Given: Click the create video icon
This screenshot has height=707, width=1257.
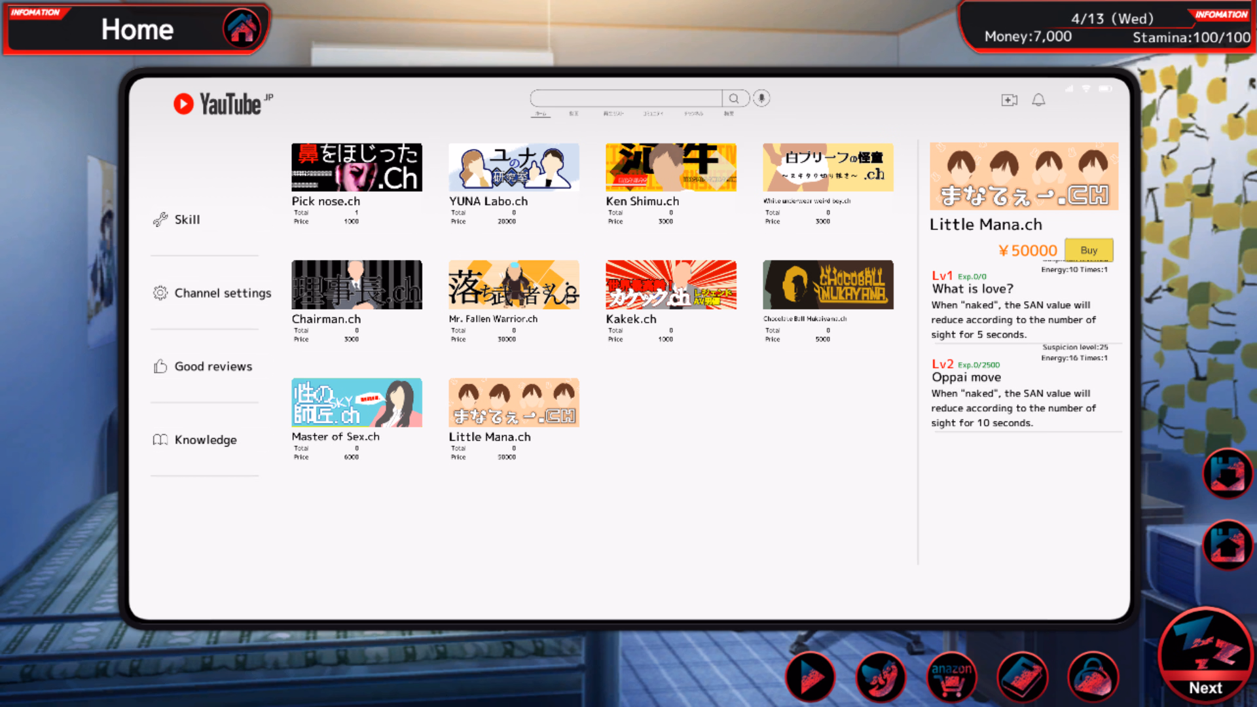Looking at the screenshot, I should [x=1009, y=100].
